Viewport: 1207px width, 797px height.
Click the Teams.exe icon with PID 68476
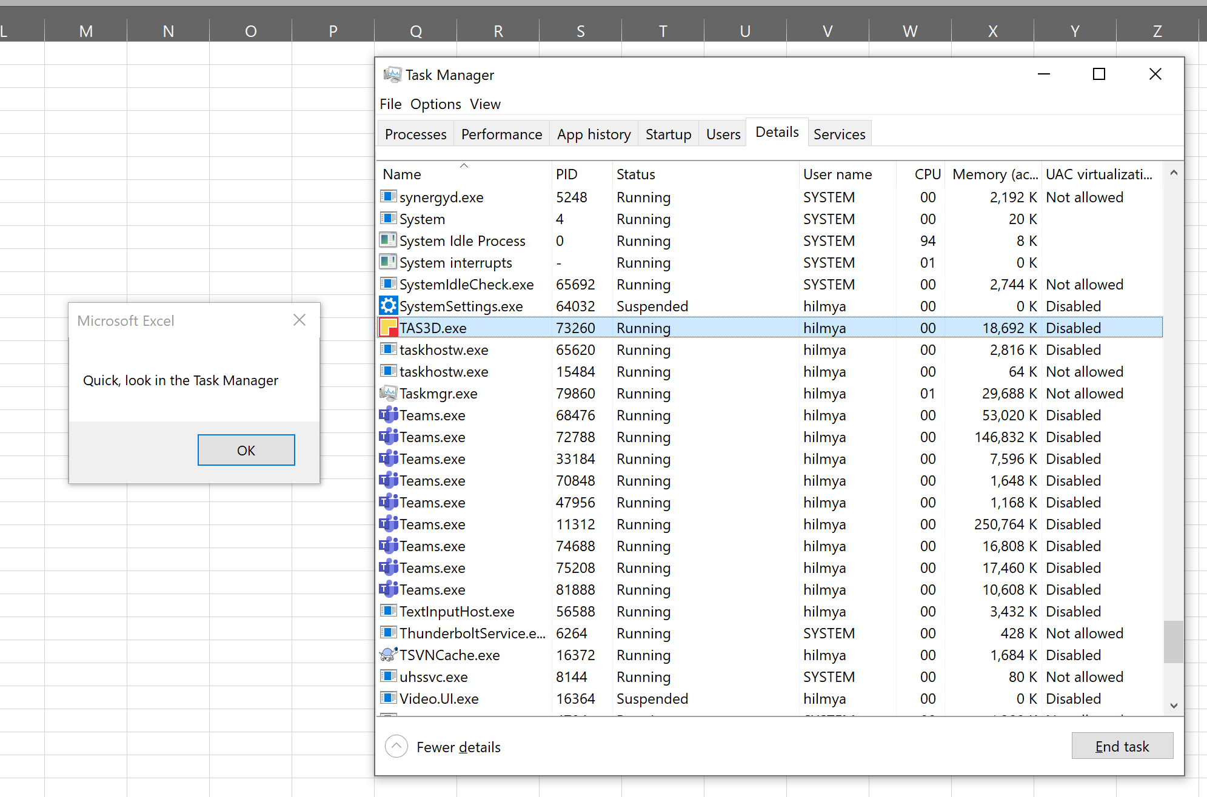pos(389,415)
